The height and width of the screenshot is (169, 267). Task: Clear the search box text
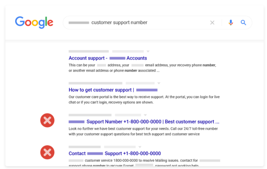click(x=212, y=23)
